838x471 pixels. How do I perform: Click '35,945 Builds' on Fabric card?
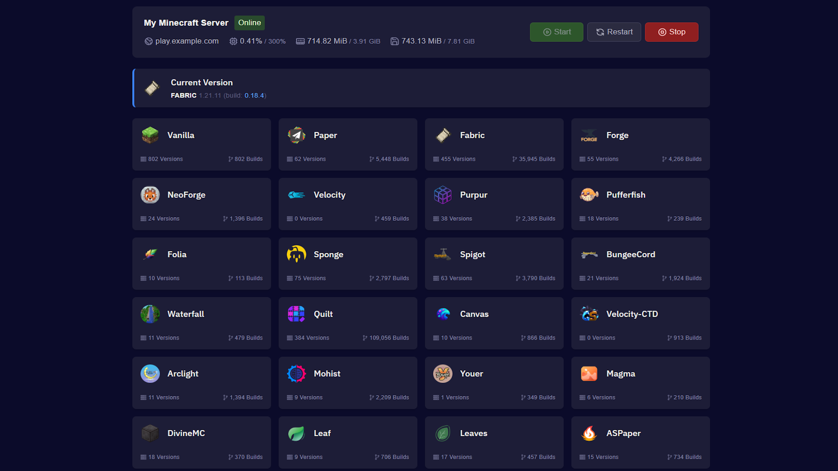pos(534,159)
